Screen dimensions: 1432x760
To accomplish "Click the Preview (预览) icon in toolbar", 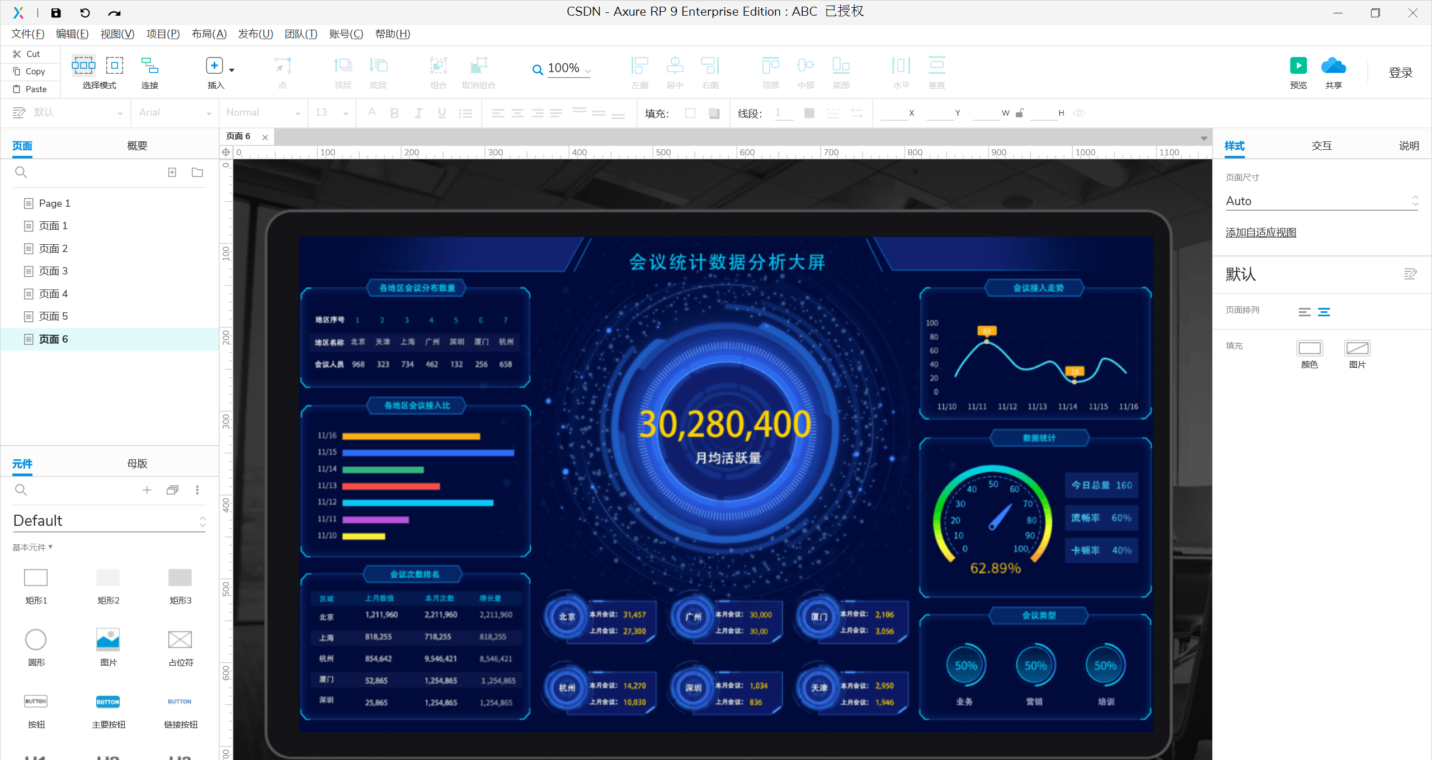I will coord(1298,66).
